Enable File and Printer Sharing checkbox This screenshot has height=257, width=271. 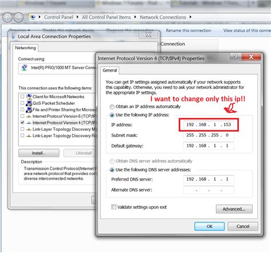(x=22, y=110)
